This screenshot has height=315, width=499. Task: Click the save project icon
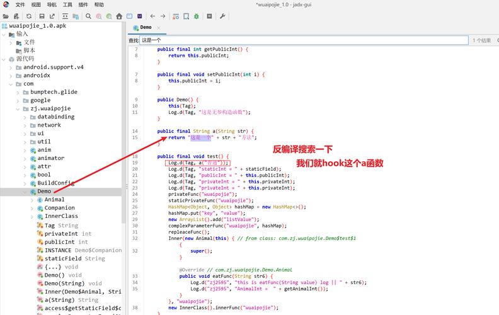pos(42,16)
